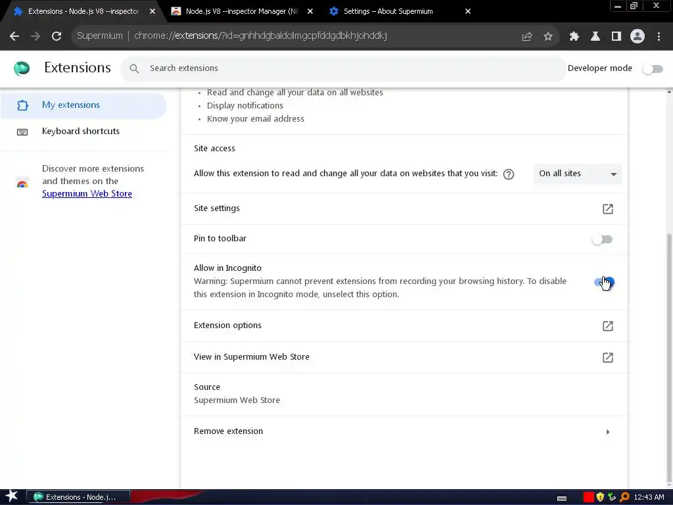This screenshot has width=673, height=505.
Task: Click the Extension options row label
Action: [x=227, y=325]
